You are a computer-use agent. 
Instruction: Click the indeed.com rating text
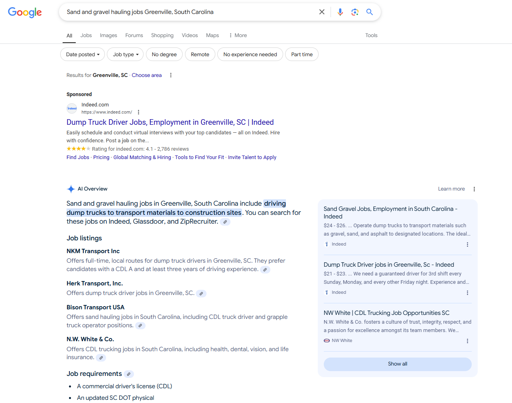(x=140, y=149)
